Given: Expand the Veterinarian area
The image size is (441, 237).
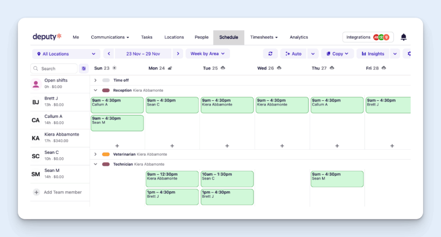Looking at the screenshot, I should point(95,154).
